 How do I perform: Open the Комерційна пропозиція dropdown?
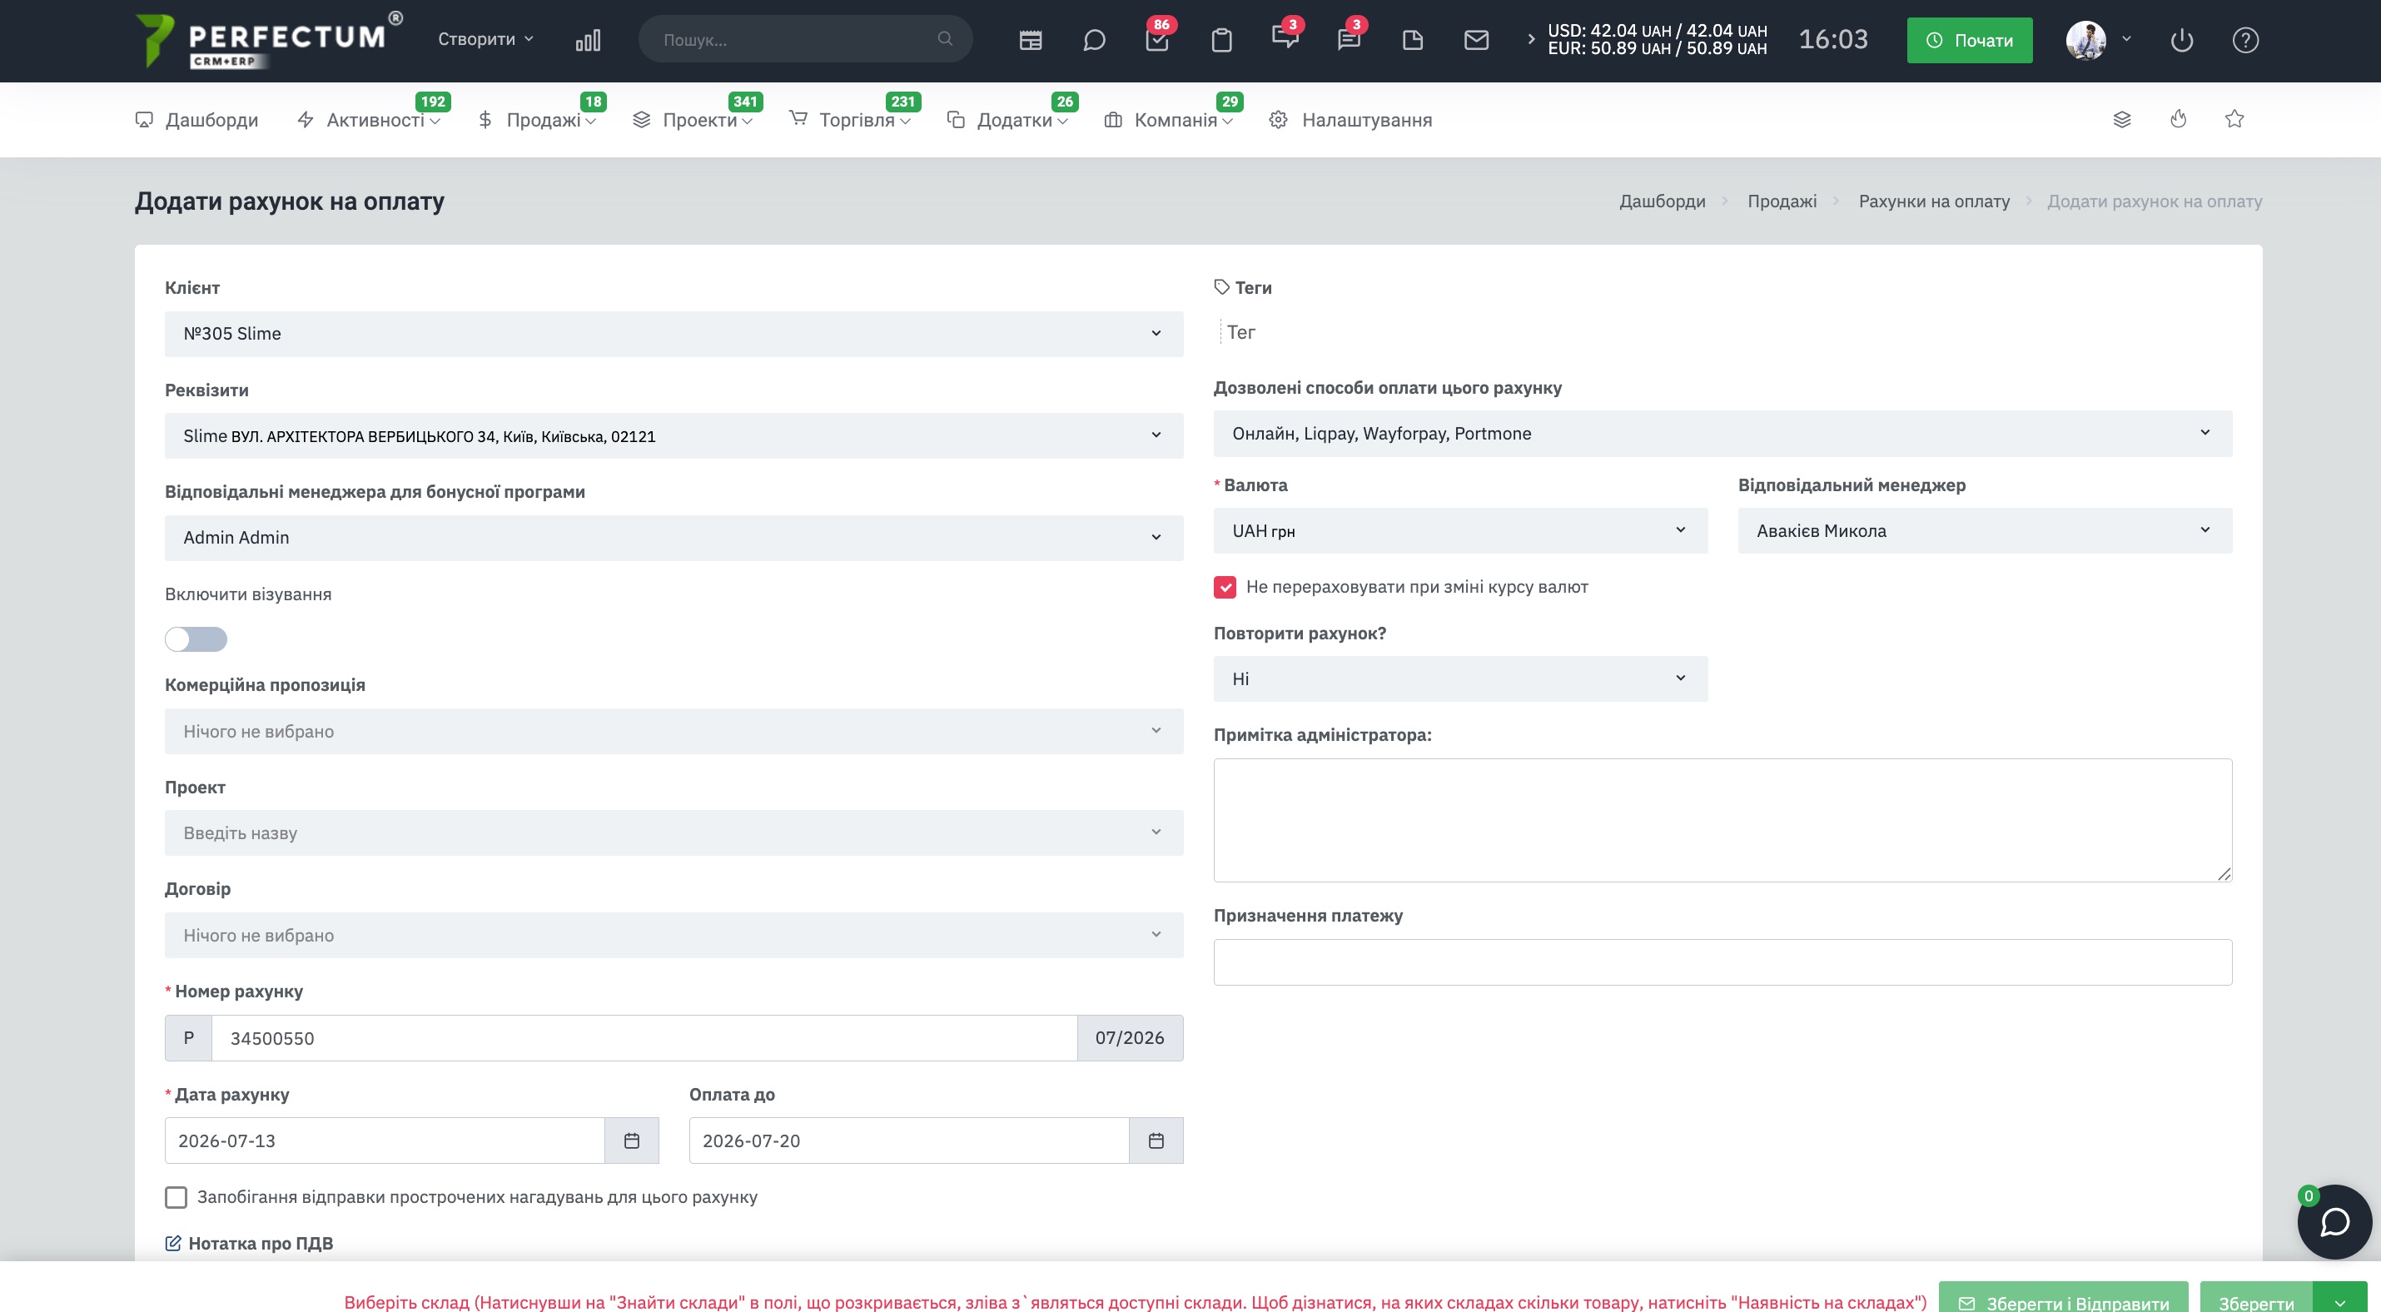pyautogui.click(x=674, y=732)
